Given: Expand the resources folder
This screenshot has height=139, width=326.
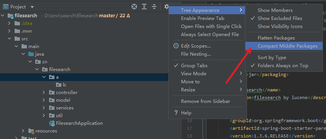Looking at the screenshot, I should coord(23,131).
